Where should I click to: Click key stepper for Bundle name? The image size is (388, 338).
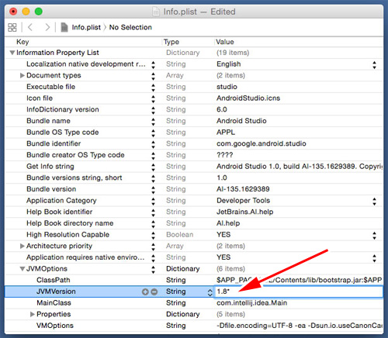pyautogui.click(x=153, y=122)
